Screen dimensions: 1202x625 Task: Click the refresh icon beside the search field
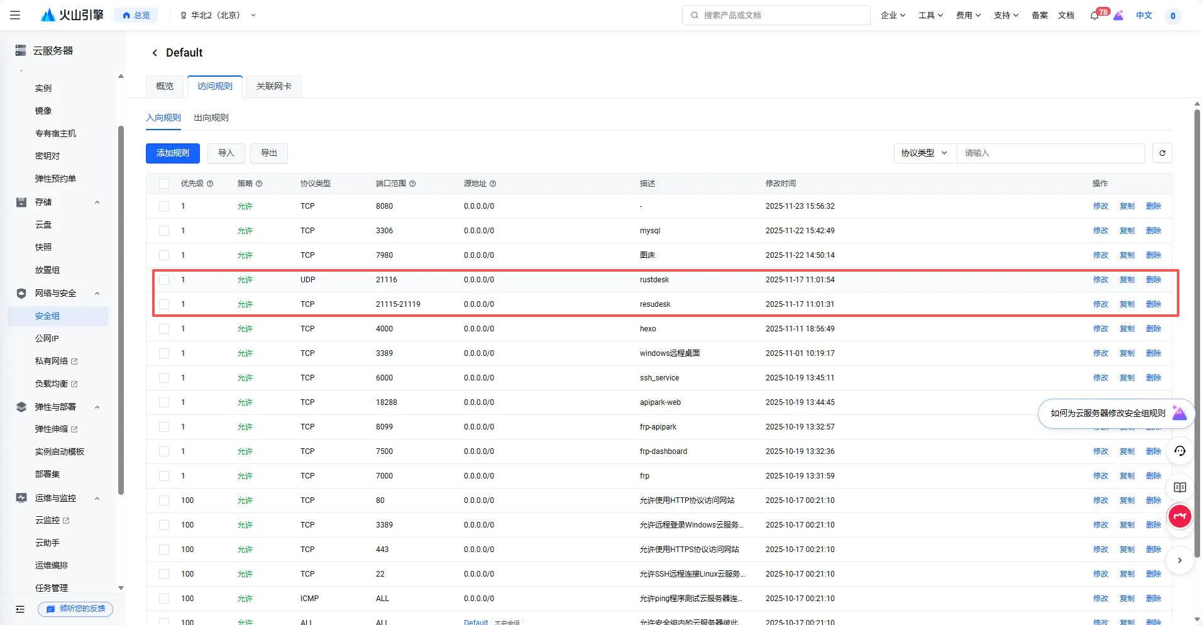click(x=1162, y=153)
